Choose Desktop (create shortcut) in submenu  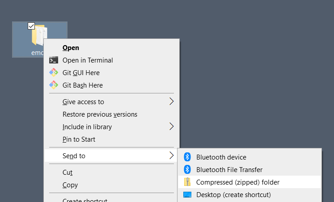[233, 195]
